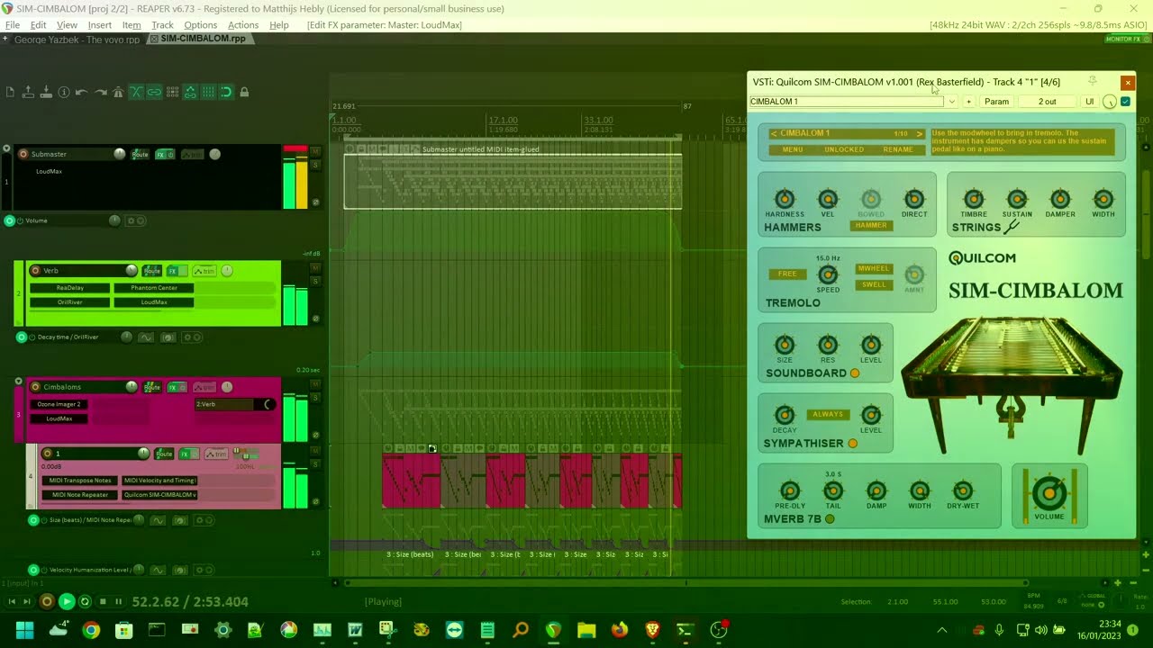Toggle the metronome toolbar icon
The width and height of the screenshot is (1153, 648).
(x=118, y=92)
